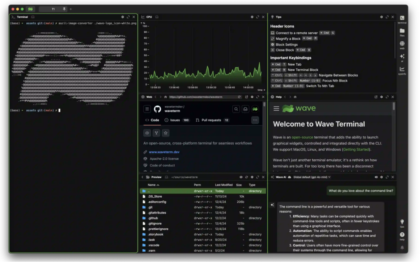The height and width of the screenshot is (262, 420).
Task: Add a new tab with plus button
Action: coord(71,9)
